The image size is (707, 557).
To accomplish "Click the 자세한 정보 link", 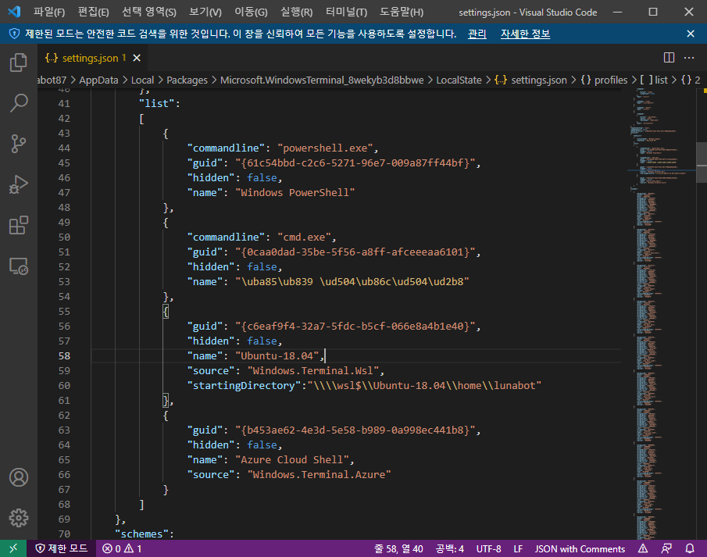I will 525,34.
